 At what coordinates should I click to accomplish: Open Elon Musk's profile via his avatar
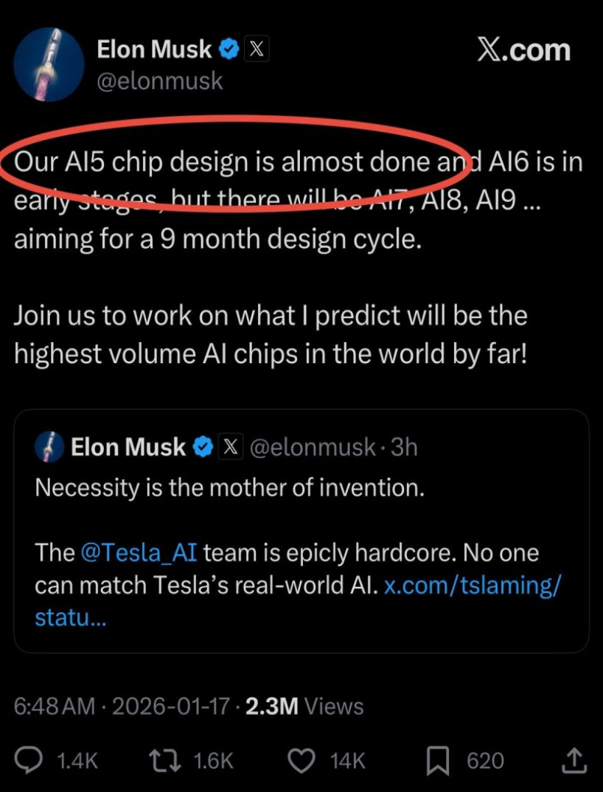(49, 64)
